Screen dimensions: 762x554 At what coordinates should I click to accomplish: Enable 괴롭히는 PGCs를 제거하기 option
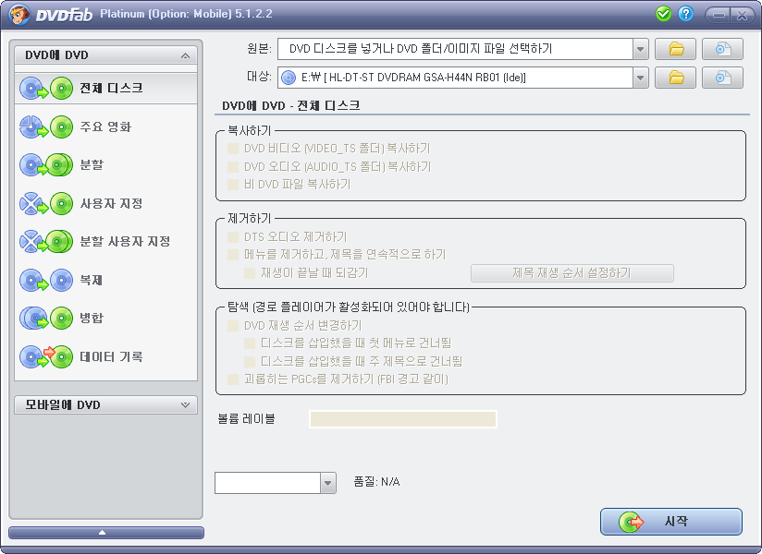tap(233, 379)
